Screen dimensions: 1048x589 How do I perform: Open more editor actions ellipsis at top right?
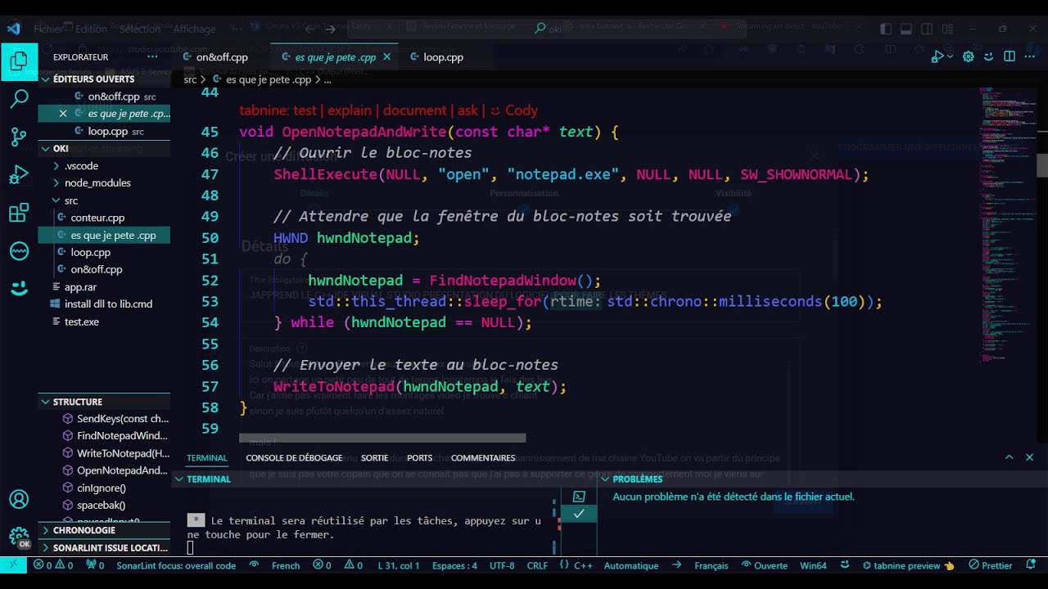1030,57
